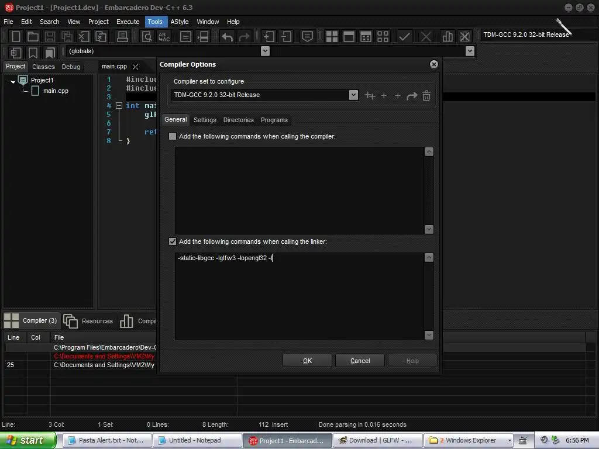Viewport: 599px width, 449px height.
Task: Close the main.cpp editor tab
Action: (135, 67)
